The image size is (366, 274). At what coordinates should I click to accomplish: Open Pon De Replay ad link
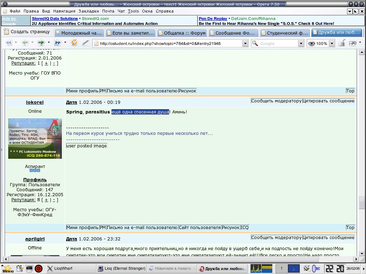pyautogui.click(x=213, y=19)
